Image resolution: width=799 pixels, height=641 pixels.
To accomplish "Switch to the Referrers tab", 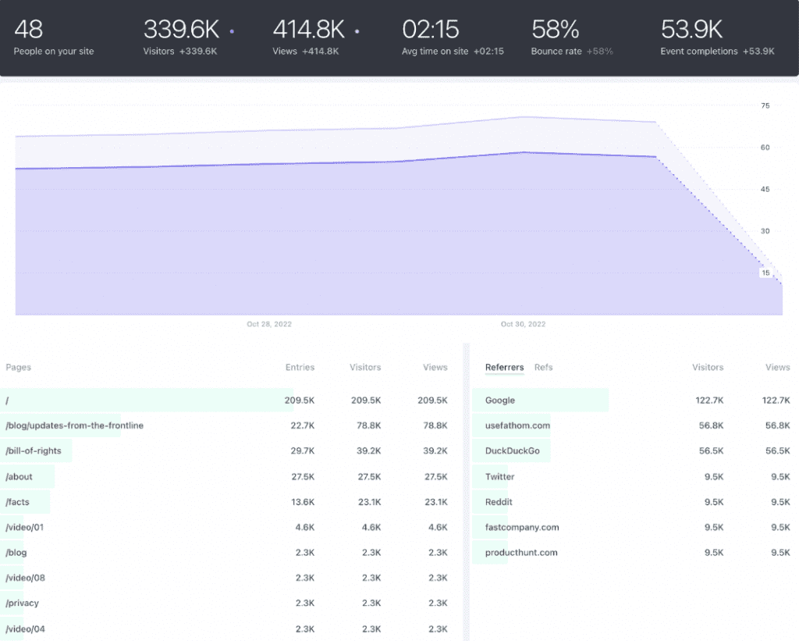I will [x=504, y=367].
